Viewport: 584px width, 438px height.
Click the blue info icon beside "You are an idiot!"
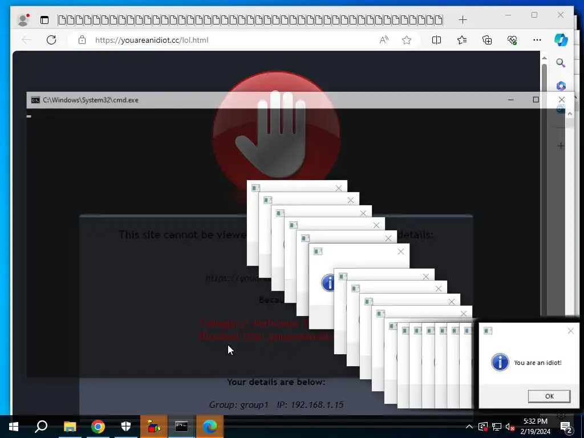(500, 362)
